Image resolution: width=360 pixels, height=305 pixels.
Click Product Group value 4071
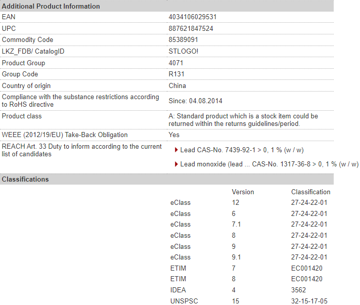tap(176, 63)
